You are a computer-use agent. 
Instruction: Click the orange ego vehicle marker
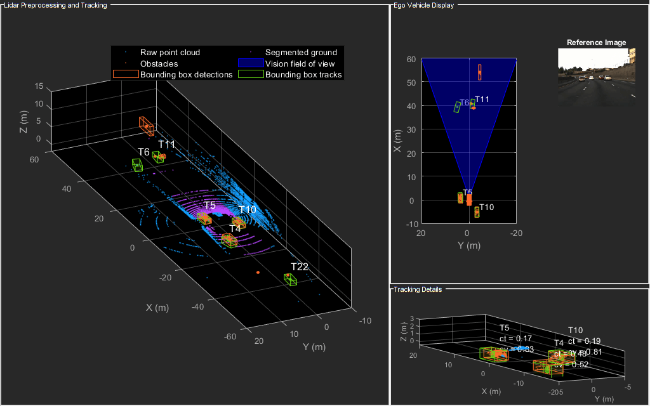[x=469, y=200]
